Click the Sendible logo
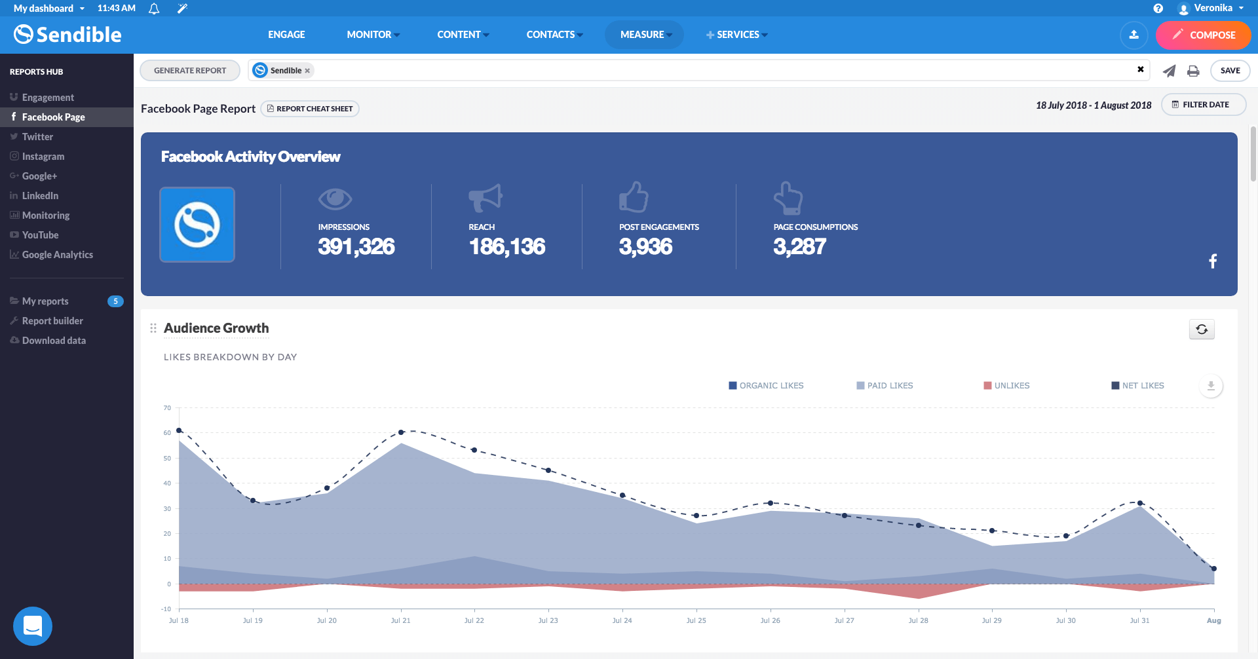Image resolution: width=1258 pixels, height=659 pixels. pos(67,35)
